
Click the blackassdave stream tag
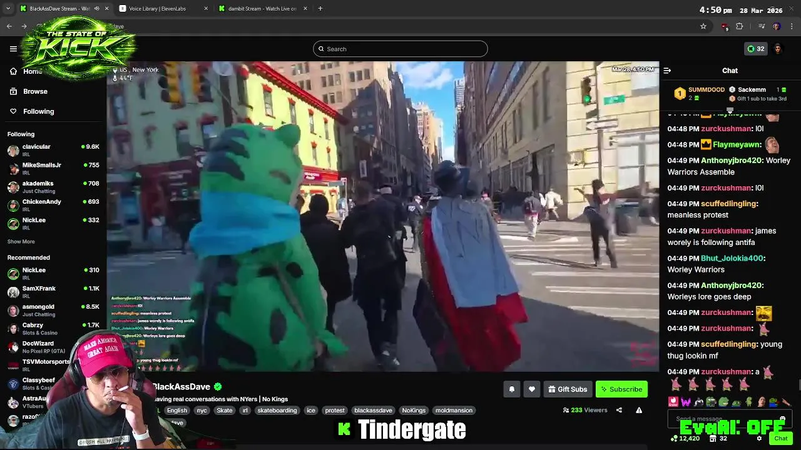(x=373, y=411)
